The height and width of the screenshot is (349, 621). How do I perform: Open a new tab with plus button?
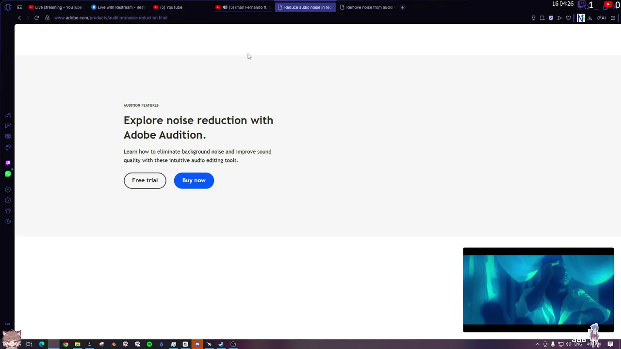[x=402, y=7]
